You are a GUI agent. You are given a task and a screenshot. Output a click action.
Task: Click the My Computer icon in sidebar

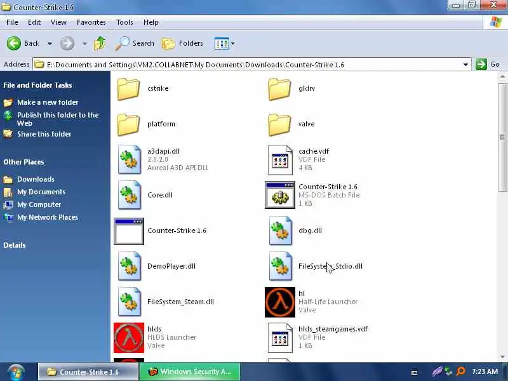[8, 204]
